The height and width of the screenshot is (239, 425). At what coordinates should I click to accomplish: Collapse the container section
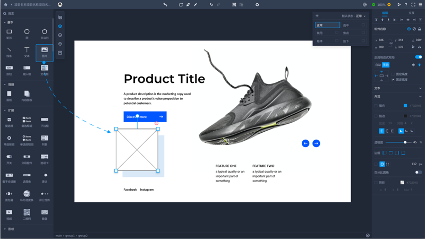pyautogui.click(x=5, y=84)
